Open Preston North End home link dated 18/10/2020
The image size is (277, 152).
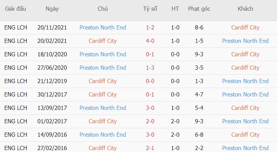(102, 54)
